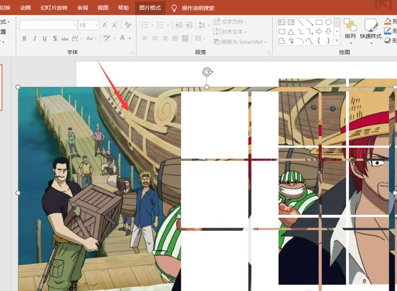Open the font size dropdown
This screenshot has width=397, height=291.
click(96, 25)
